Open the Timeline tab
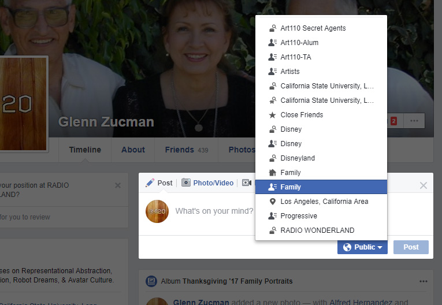This screenshot has width=442, height=305. coord(85,150)
